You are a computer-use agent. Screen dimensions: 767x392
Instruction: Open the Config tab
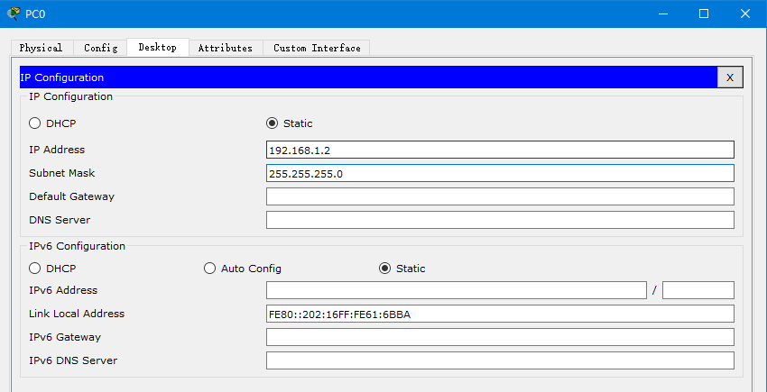pos(100,48)
